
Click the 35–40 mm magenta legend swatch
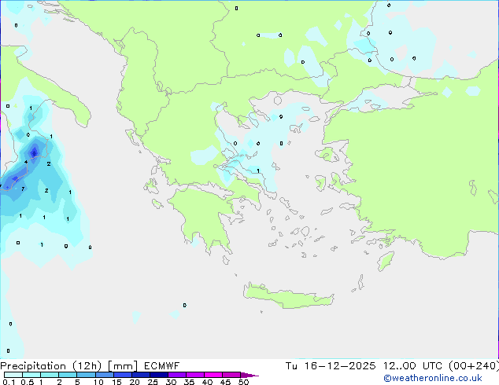pyautogui.click(x=194, y=375)
